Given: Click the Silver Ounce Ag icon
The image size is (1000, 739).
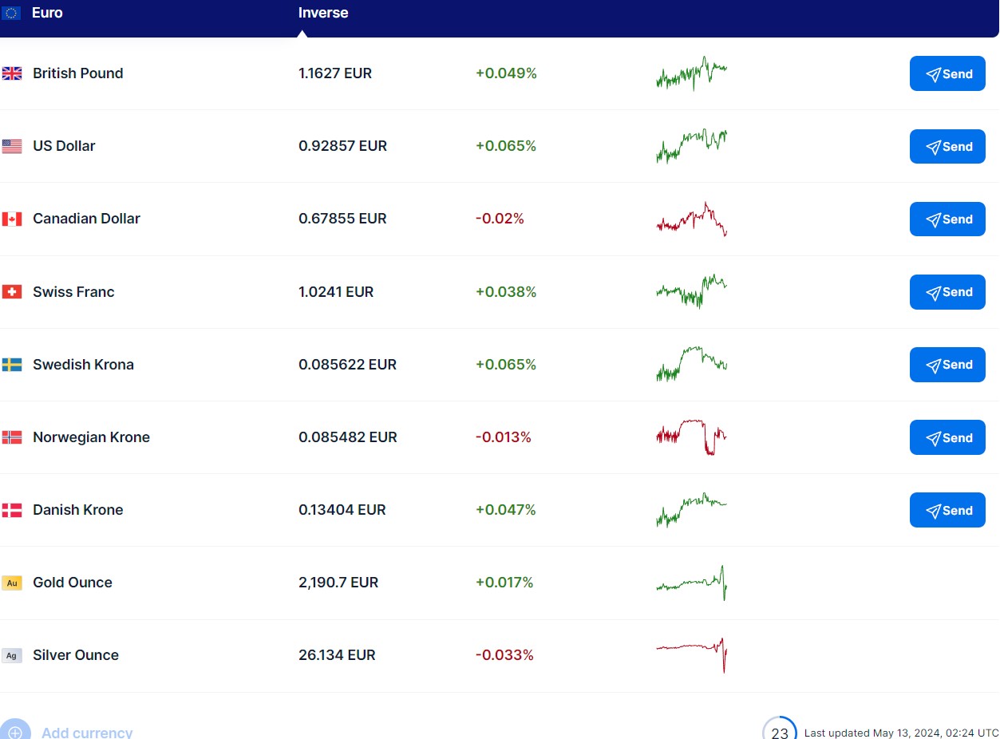Looking at the screenshot, I should coord(12,655).
